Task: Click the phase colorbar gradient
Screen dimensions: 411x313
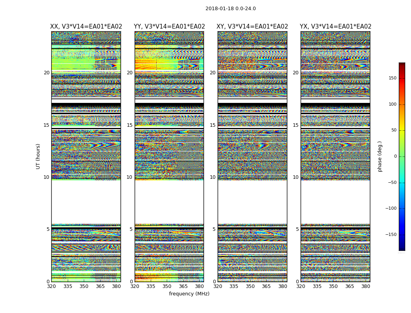Action: tap(402, 156)
